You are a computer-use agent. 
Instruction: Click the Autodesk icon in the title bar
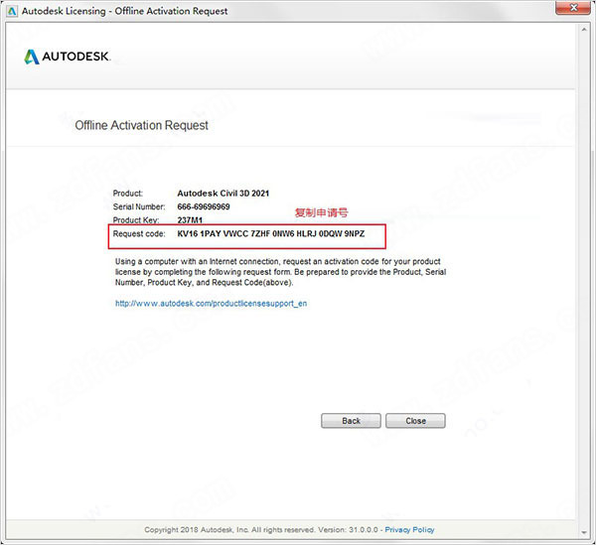tap(11, 11)
